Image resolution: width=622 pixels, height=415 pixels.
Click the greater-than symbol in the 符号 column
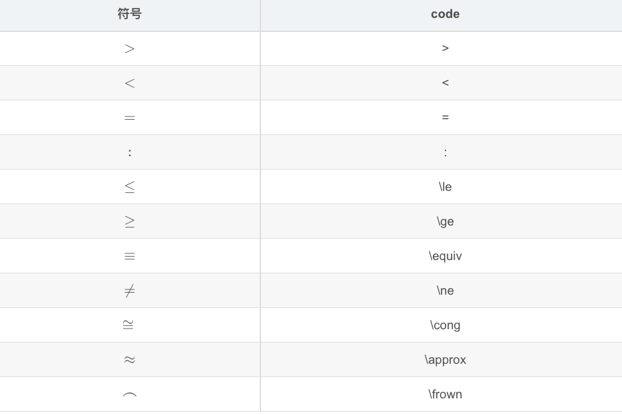(x=129, y=49)
